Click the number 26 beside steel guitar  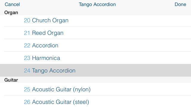click(27, 102)
